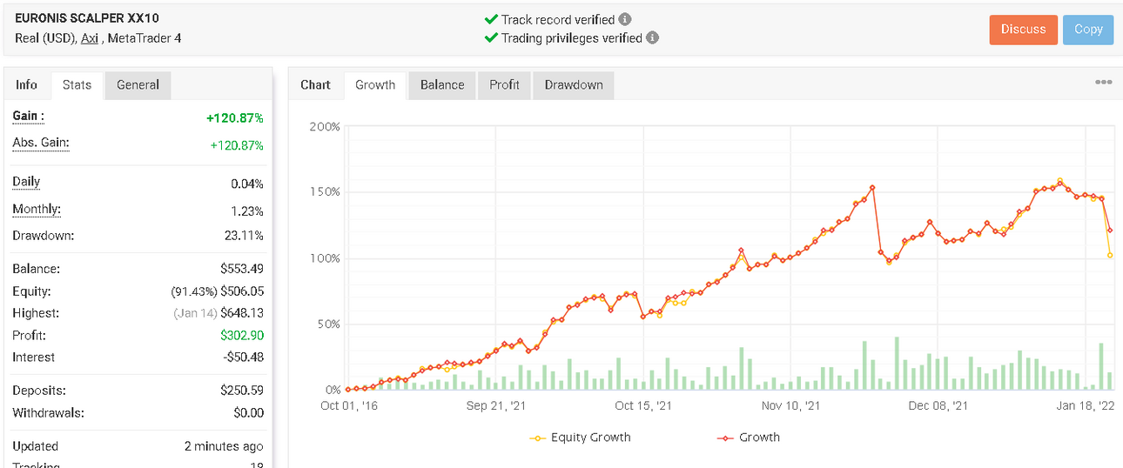Viewport: 1123px width, 468px height.
Task: Open the three-dot chart options menu
Action: 1103,82
